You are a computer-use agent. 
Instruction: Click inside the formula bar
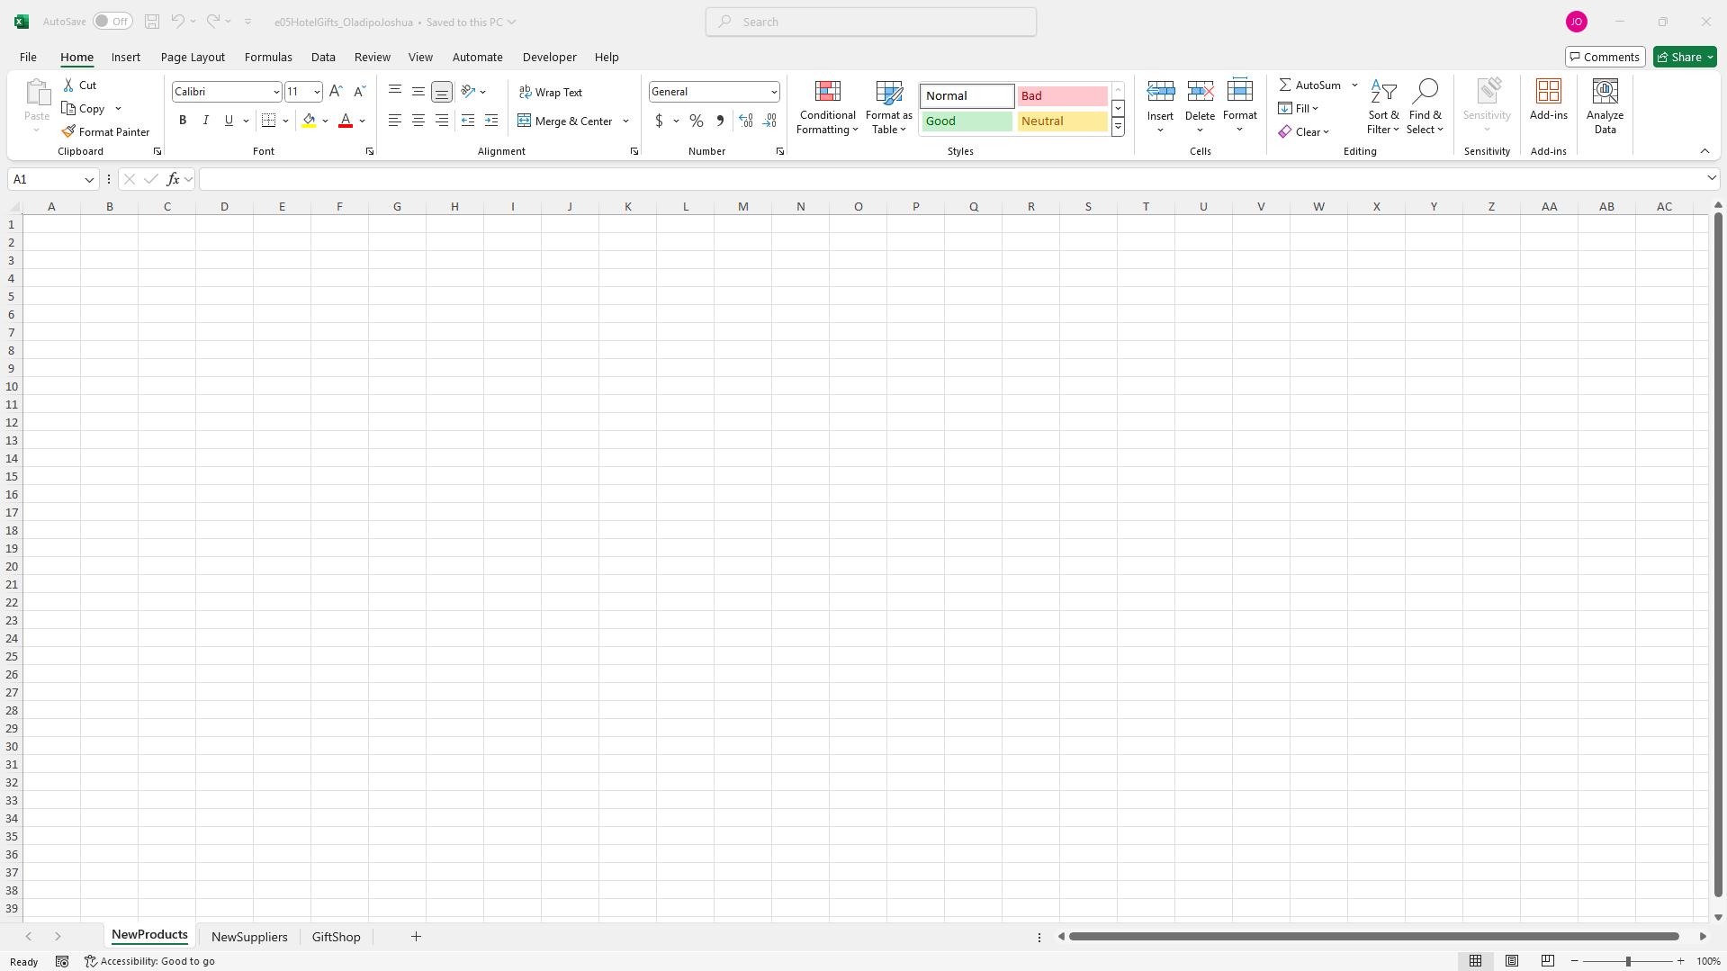tap(630, 178)
